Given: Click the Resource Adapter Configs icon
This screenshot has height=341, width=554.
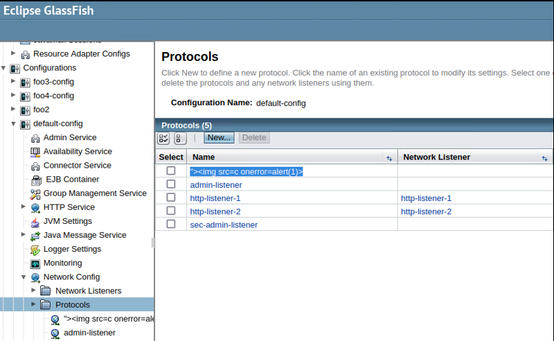Looking at the screenshot, I should click(x=25, y=55).
